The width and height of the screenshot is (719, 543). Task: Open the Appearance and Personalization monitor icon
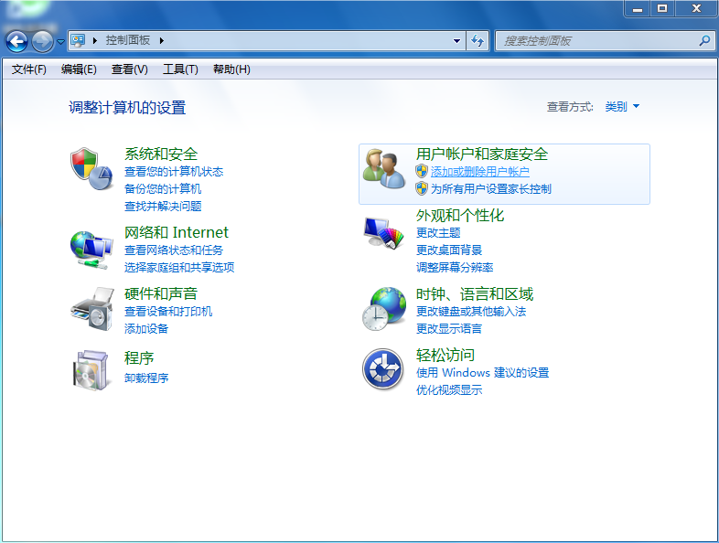click(384, 232)
